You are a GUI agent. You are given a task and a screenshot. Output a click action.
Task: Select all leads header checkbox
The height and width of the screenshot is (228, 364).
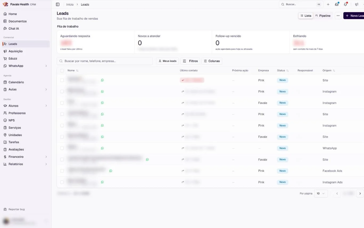click(x=62, y=71)
